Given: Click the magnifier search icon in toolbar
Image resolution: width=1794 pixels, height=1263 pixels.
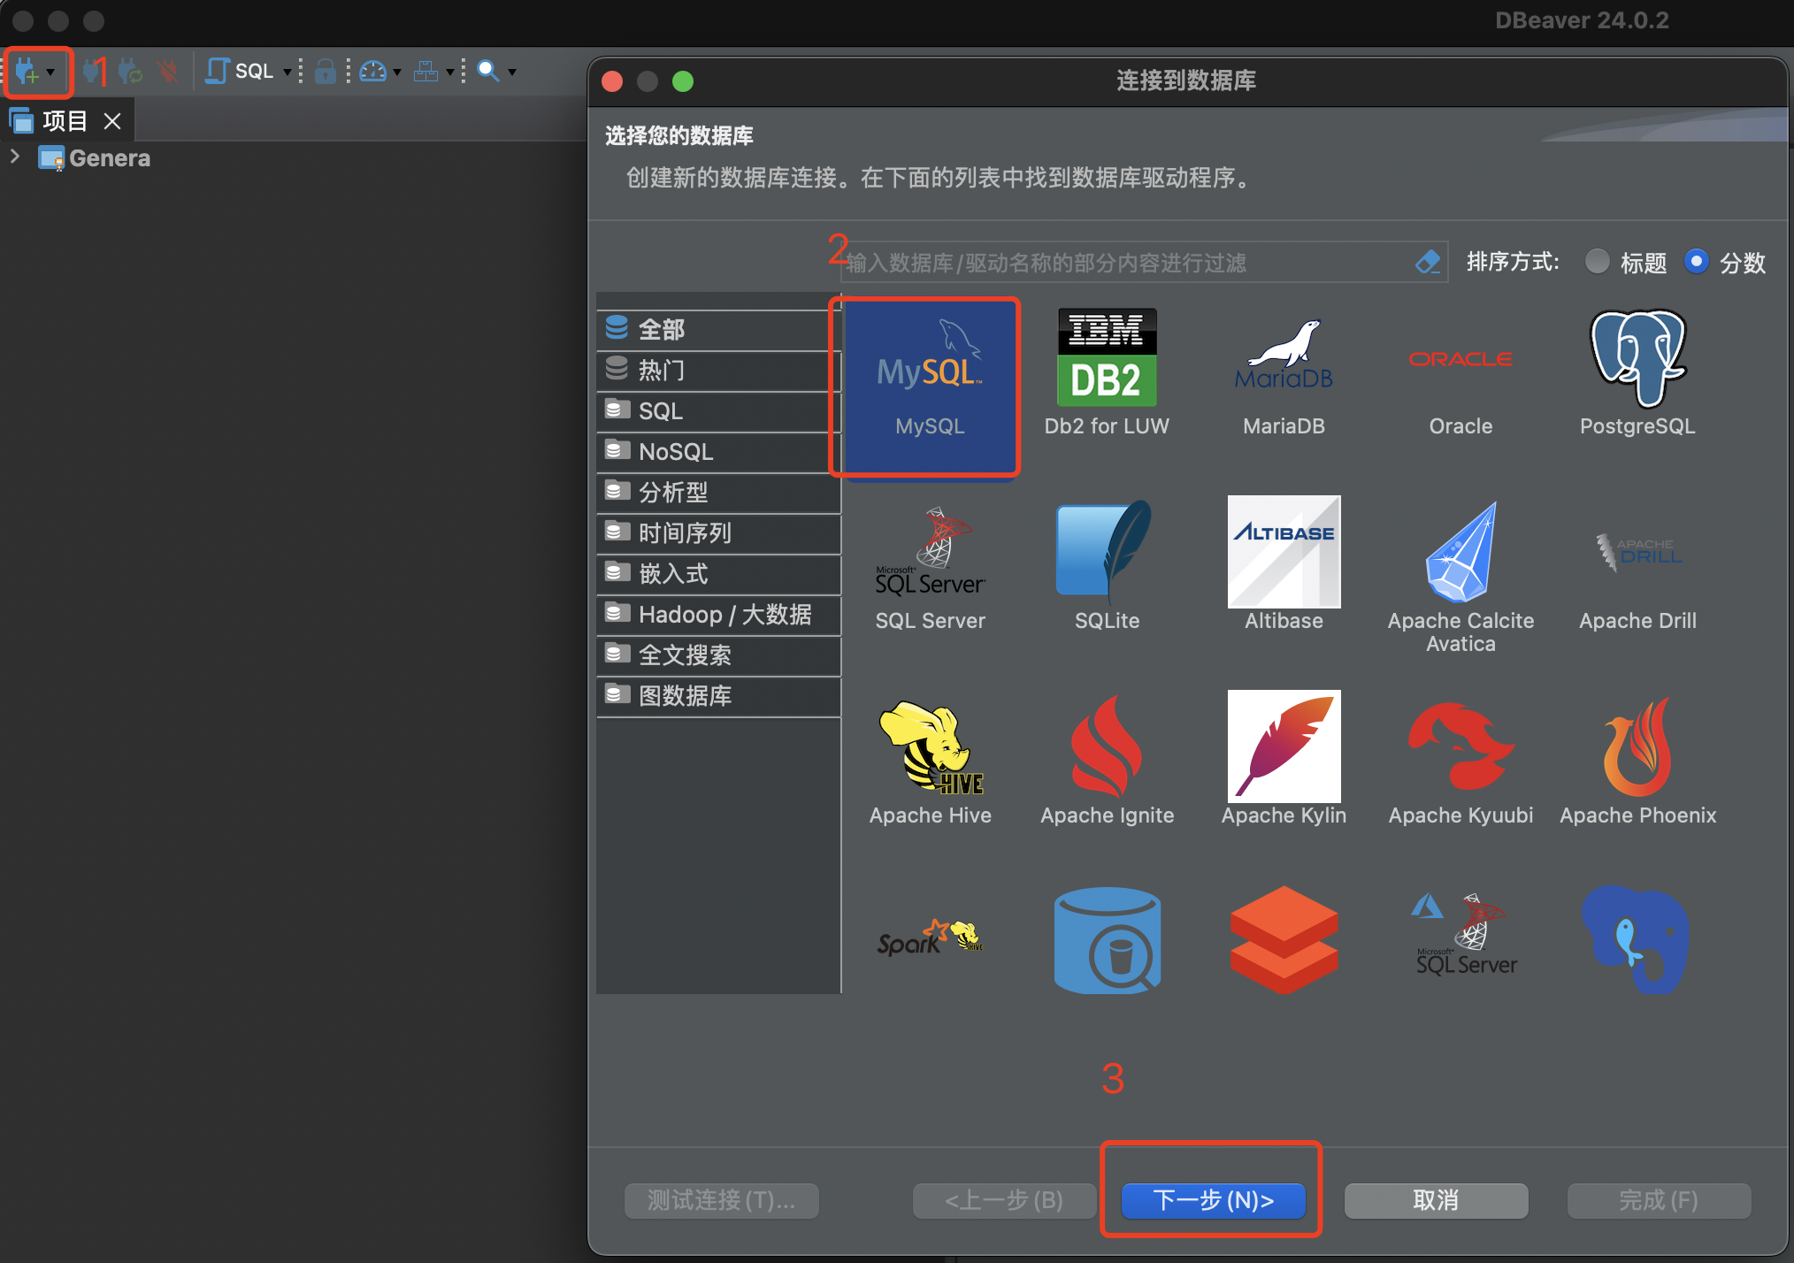Looking at the screenshot, I should pyautogui.click(x=487, y=71).
